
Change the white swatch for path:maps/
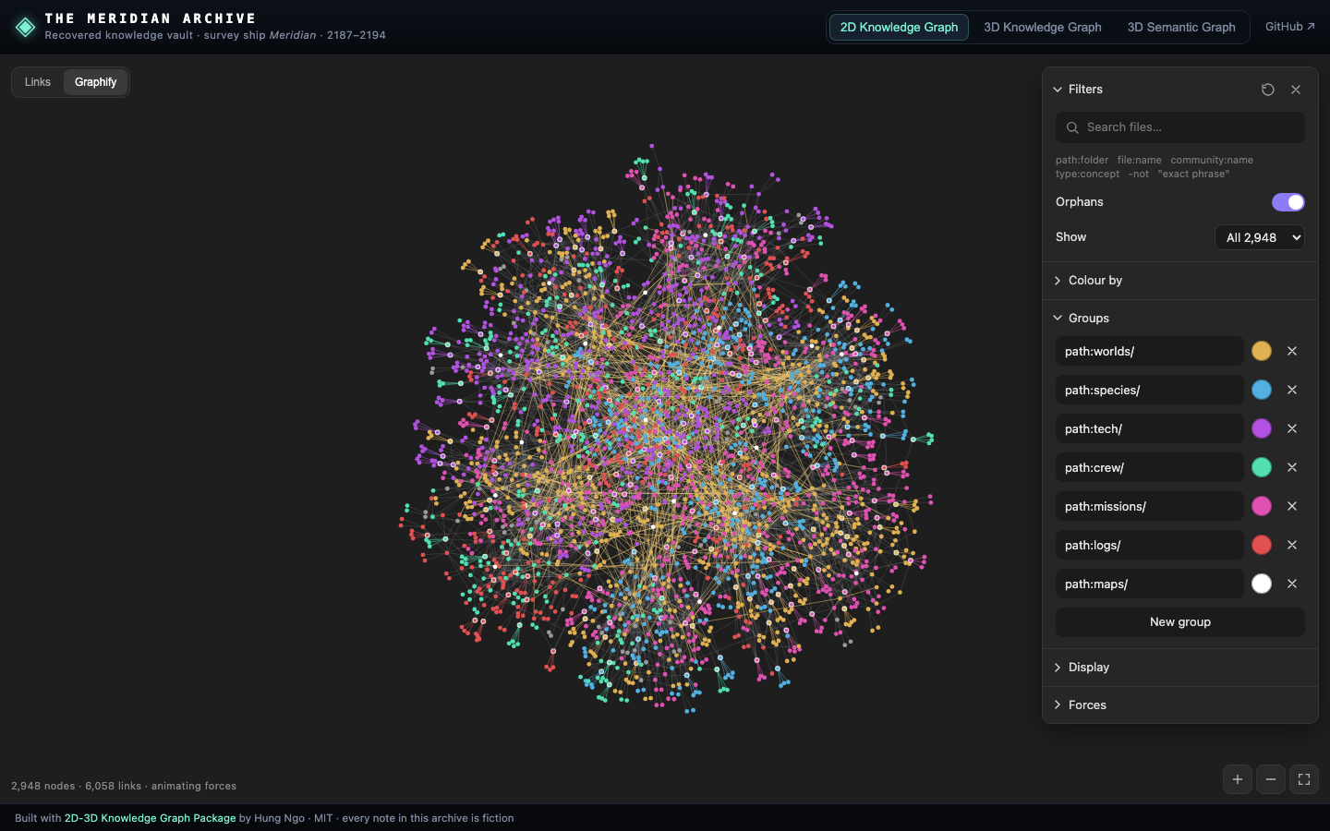point(1262,584)
